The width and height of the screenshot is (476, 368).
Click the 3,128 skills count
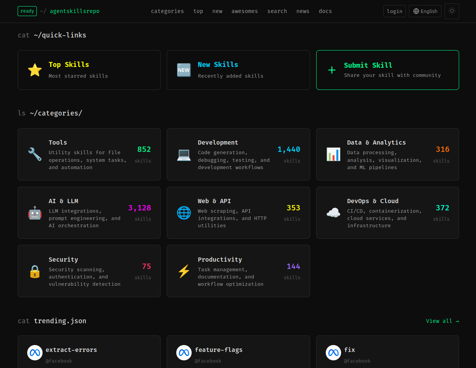pos(140,208)
